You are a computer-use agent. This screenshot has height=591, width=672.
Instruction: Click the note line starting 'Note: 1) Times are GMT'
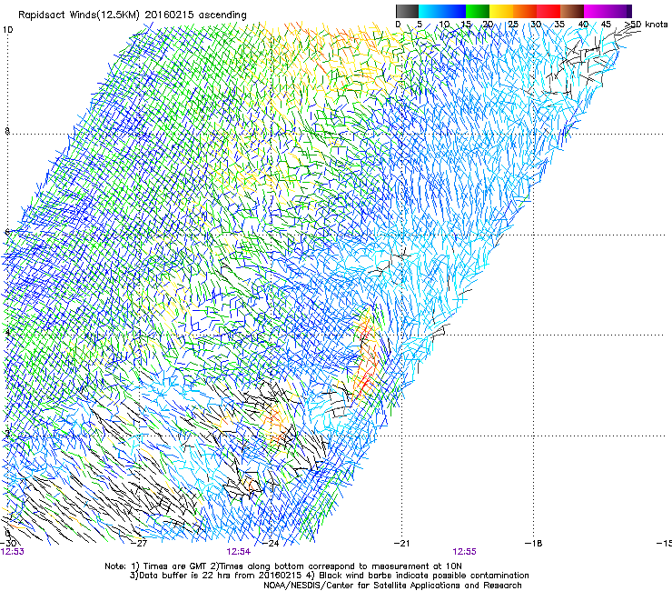(x=283, y=566)
